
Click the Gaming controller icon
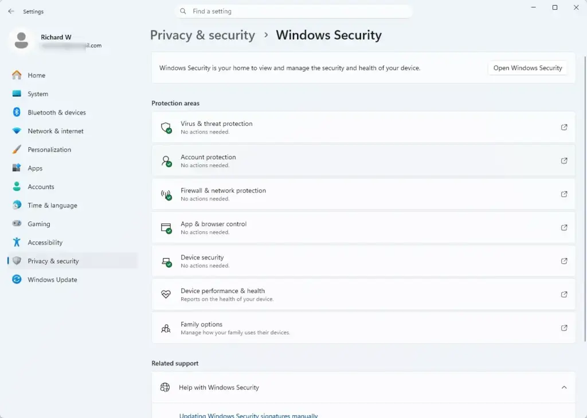(x=17, y=223)
